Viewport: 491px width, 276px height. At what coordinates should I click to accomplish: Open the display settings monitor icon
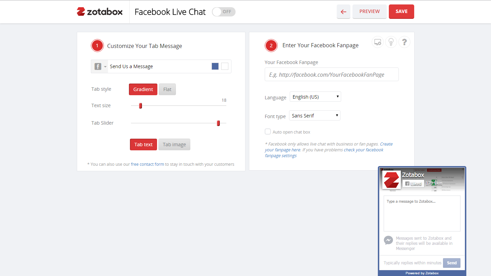tap(378, 42)
